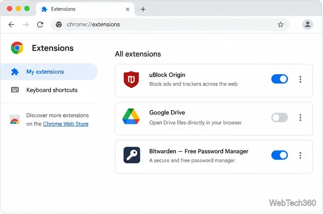Screen dimensions: 323x214
Task: Click the Bitwarden — Free Password Manager title
Action: [x=199, y=151]
